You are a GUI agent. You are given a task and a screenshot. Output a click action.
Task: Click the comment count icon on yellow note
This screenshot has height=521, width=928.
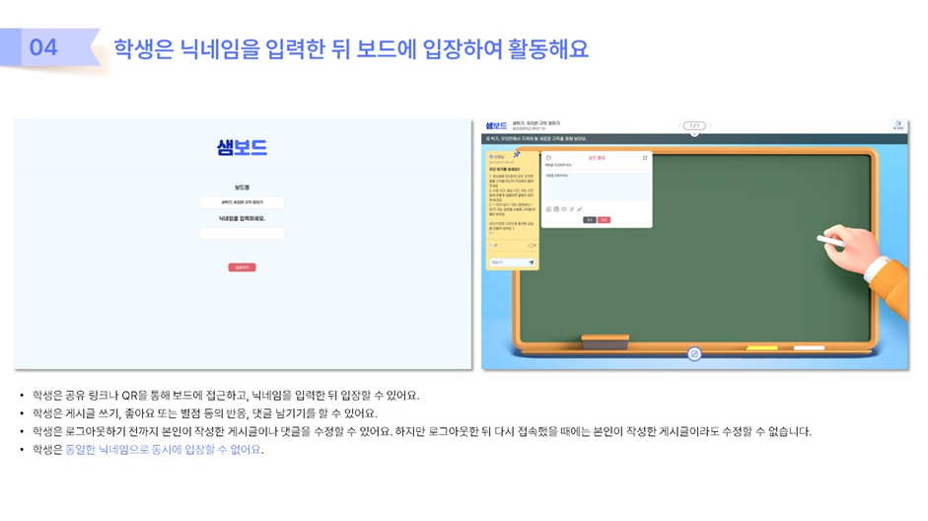[x=531, y=246]
